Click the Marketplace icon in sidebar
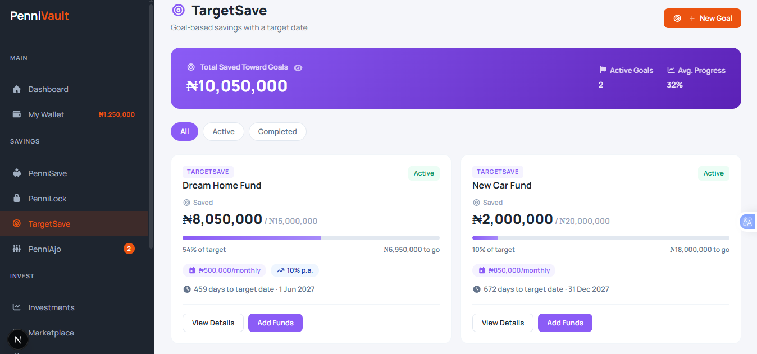 [17, 333]
